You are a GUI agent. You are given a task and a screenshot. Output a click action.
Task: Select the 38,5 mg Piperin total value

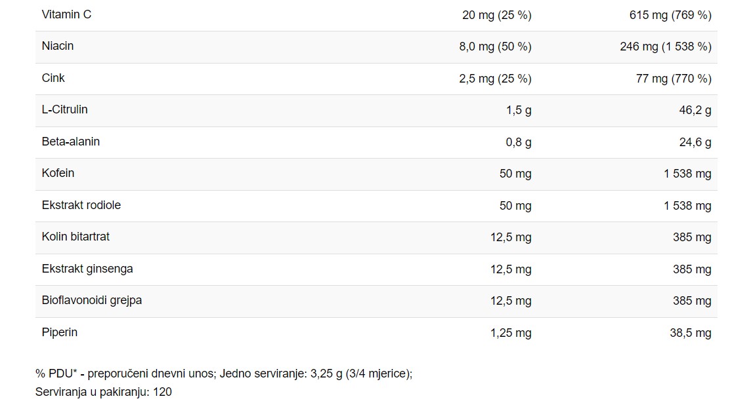point(691,333)
